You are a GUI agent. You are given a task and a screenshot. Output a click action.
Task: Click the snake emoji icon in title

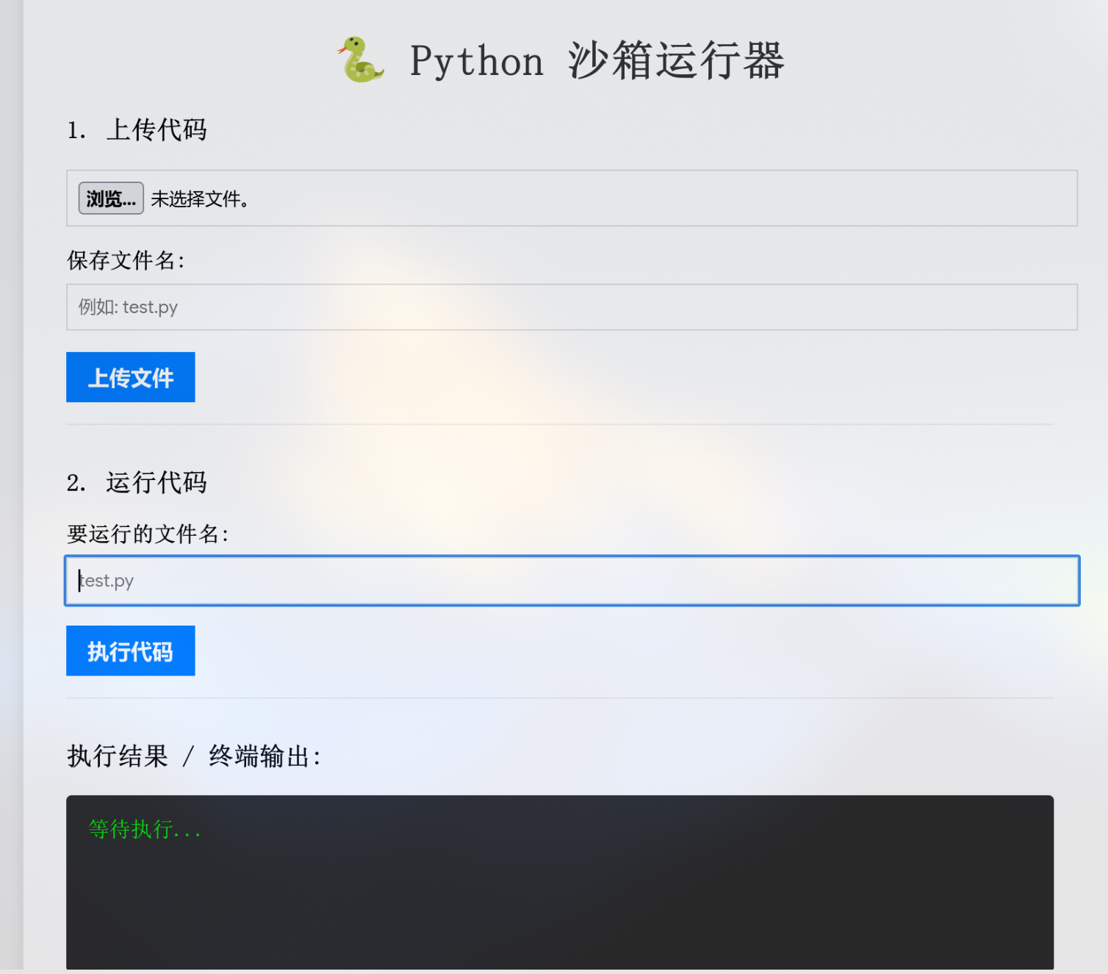coord(361,60)
